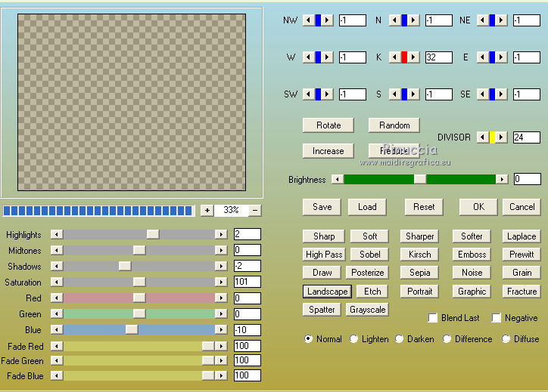Screen dimensions: 548x392
Task: Click the E left arrow stepper
Action: click(483, 57)
